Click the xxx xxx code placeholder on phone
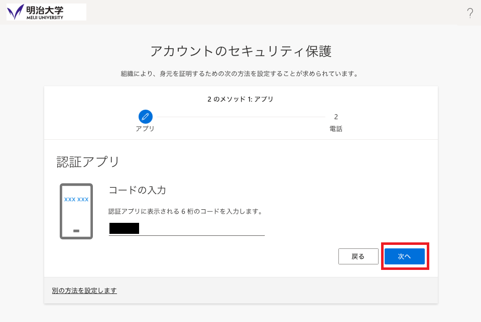The height and width of the screenshot is (322, 481). 76,199
